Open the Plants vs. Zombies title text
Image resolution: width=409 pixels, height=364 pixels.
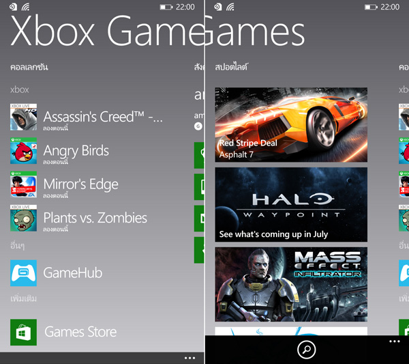95,218
